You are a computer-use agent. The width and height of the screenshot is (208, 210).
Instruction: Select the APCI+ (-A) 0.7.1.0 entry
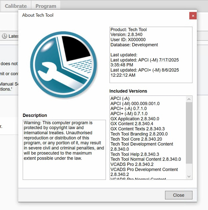(x=129, y=109)
